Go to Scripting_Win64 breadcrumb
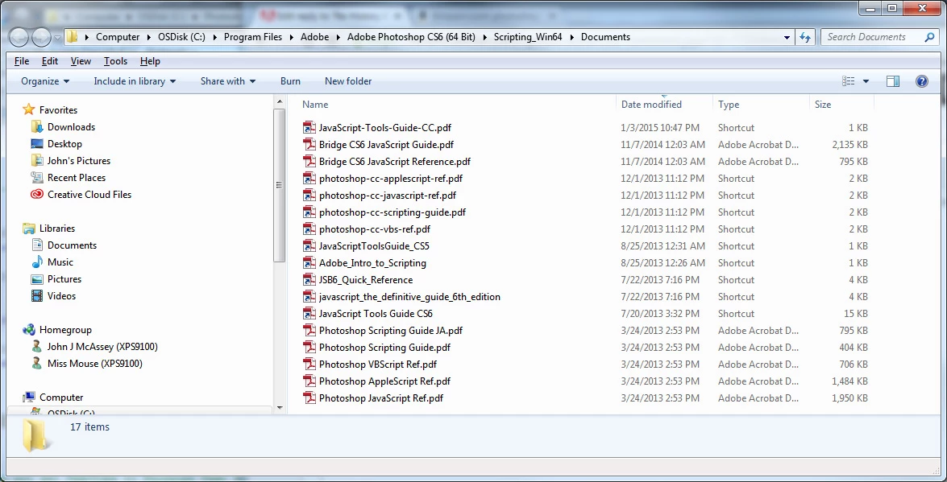The height and width of the screenshot is (482, 947). [528, 37]
